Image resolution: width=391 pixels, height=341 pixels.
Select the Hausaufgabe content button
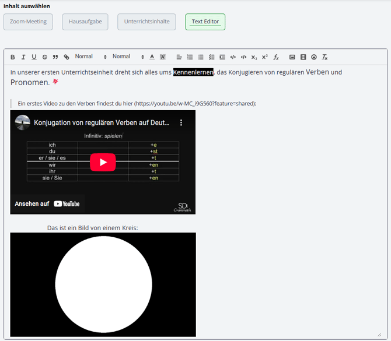click(x=85, y=22)
